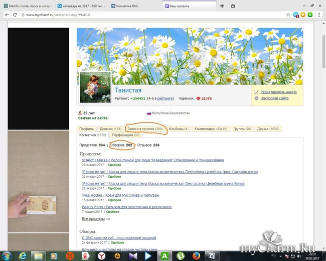The image size is (326, 261).
Task: Click the browser back arrow
Action: (6, 15)
